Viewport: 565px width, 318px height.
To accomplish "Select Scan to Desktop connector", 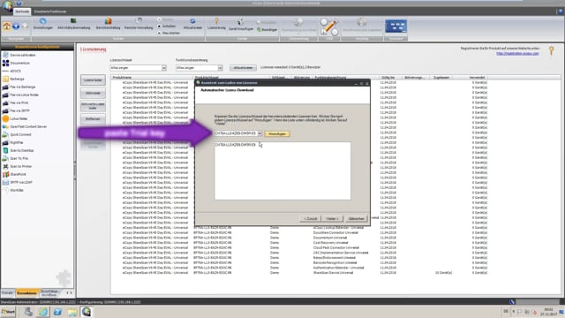I will pyautogui.click(x=21, y=150).
